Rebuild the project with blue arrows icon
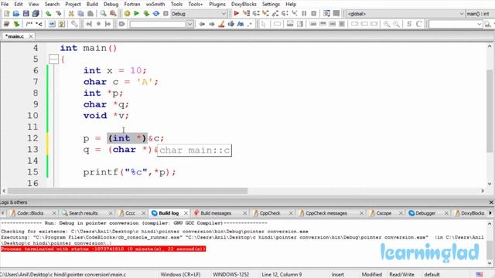495x278 pixels. [156, 14]
